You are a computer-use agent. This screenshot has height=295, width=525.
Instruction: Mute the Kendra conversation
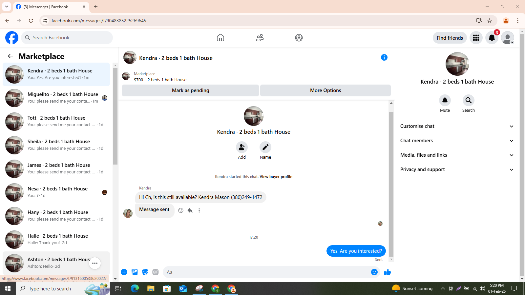(445, 100)
